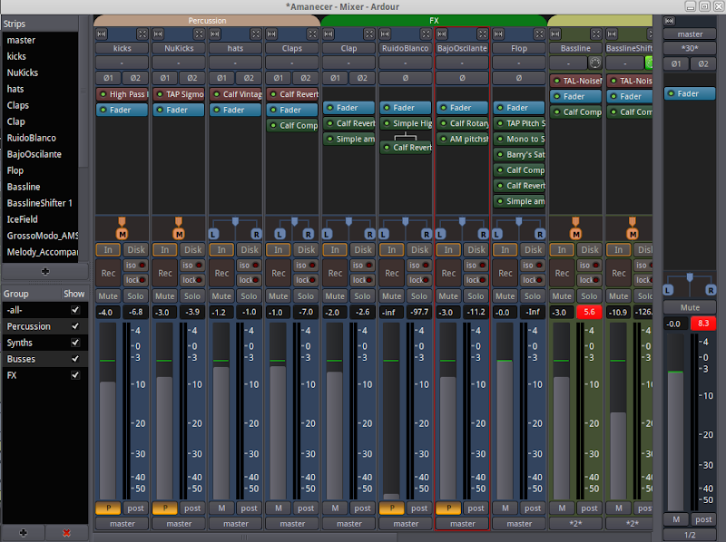This screenshot has width=726, height=542.
Task: Click left pan L marker on hats
Action: [213, 234]
